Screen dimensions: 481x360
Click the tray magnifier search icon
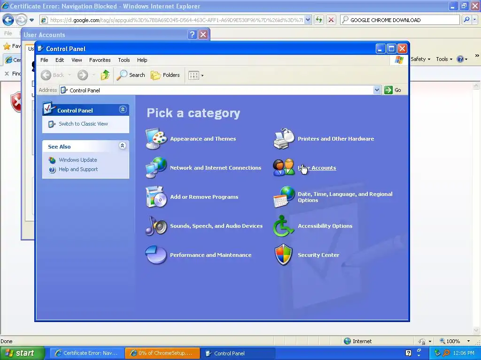pos(446,353)
